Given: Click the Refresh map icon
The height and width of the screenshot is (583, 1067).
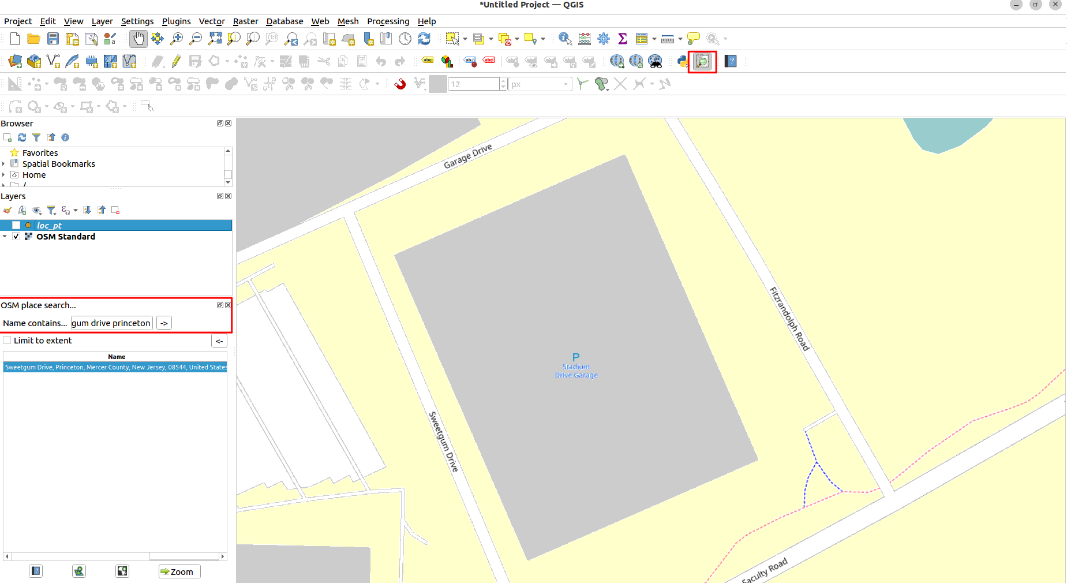Looking at the screenshot, I should (x=424, y=39).
